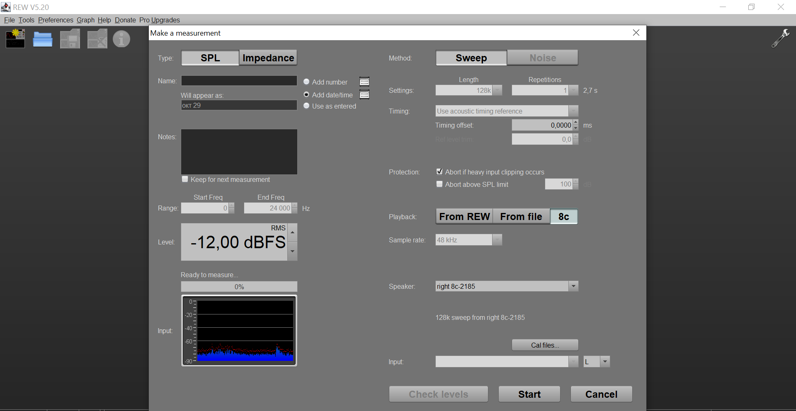Open the Tools menu
Viewport: 796px width, 411px height.
(26, 20)
